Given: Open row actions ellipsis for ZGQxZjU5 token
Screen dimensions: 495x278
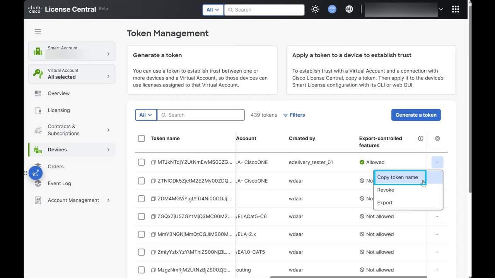Looking at the screenshot, I should coord(437,217).
